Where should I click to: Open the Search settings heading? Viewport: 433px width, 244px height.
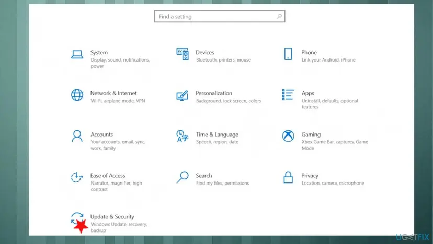pos(204,175)
